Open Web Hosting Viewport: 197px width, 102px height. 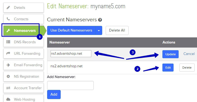tap(23, 99)
